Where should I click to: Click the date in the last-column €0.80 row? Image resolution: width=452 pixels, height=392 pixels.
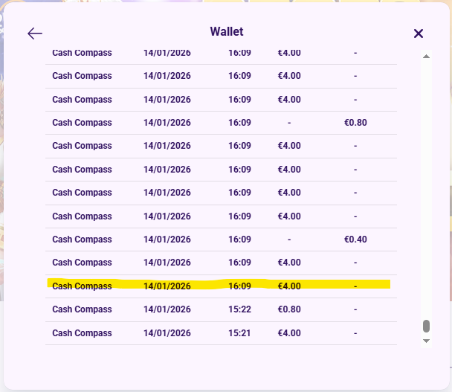point(167,123)
